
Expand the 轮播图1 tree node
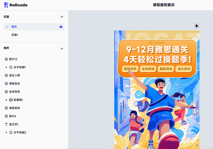(6, 100)
